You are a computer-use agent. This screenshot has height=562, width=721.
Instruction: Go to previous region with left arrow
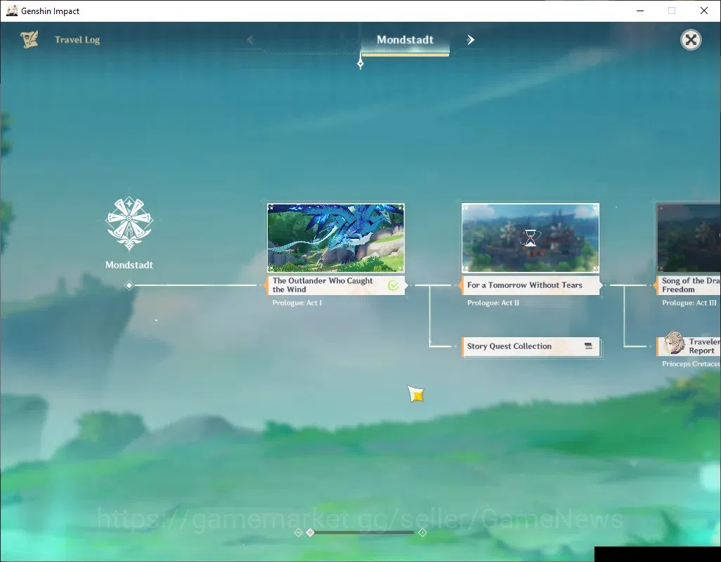250,40
